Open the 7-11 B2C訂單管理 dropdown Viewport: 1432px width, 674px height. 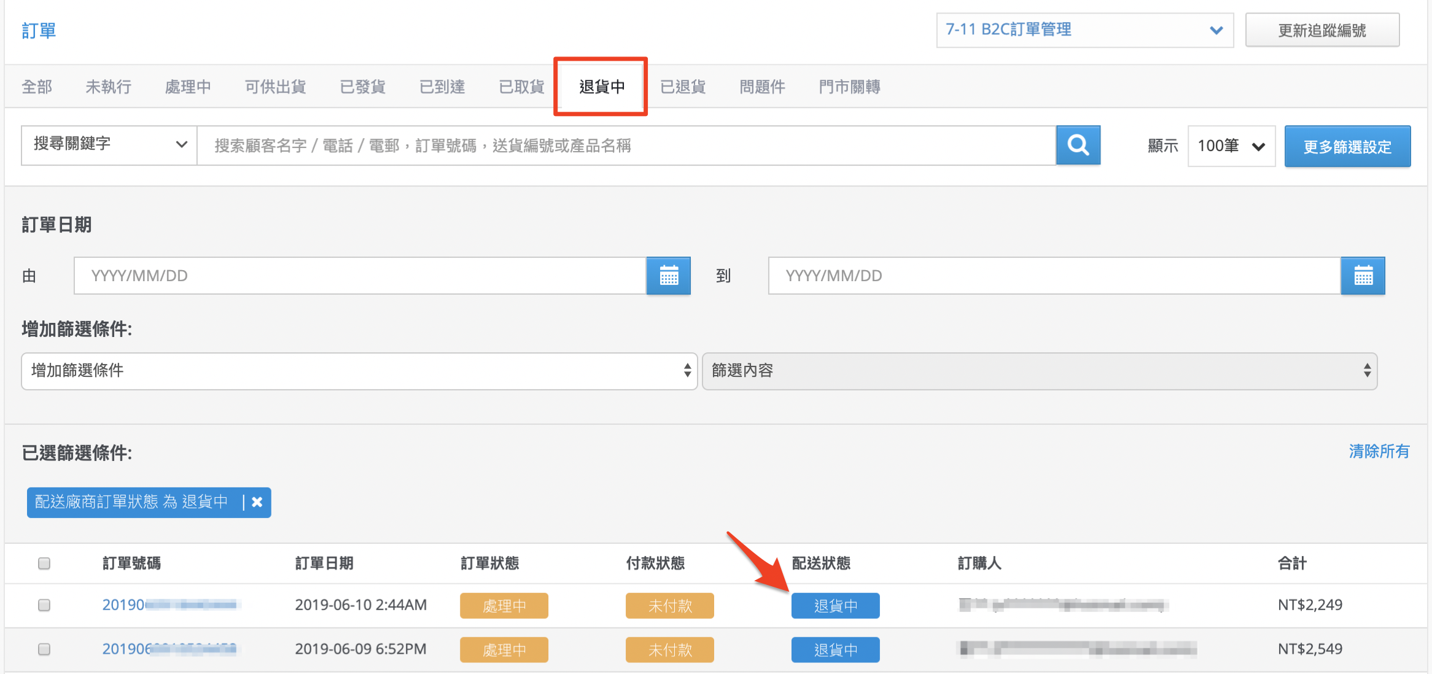point(1084,30)
